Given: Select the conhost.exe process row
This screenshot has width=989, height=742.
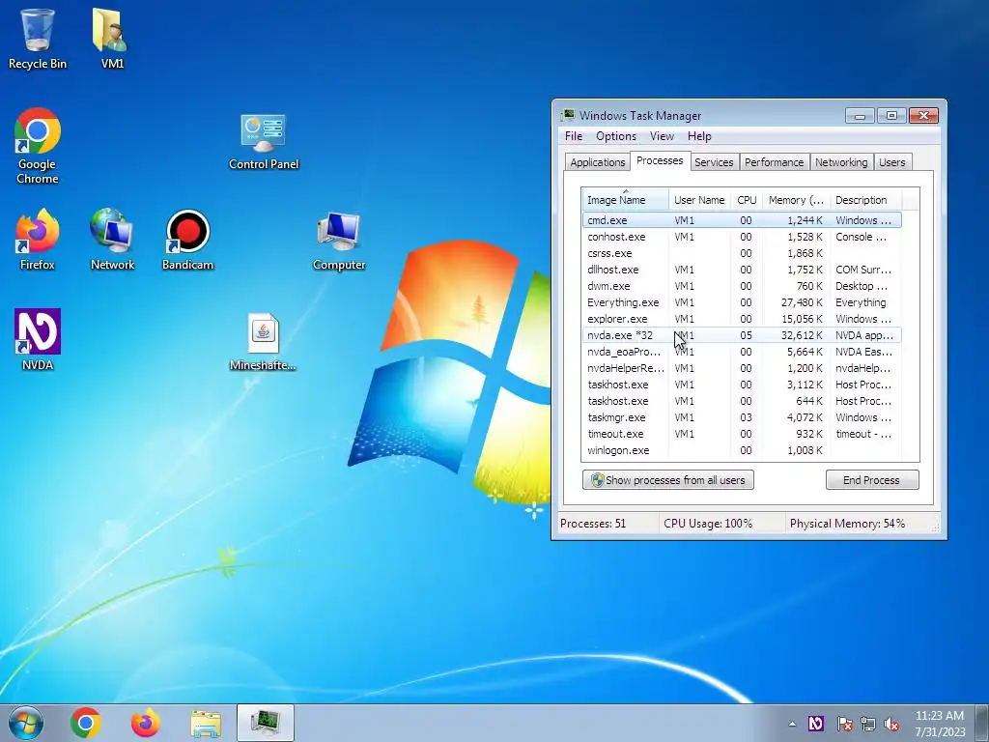Looking at the screenshot, I should click(742, 237).
